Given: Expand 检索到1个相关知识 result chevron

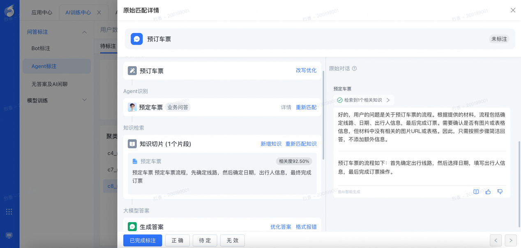Looking at the screenshot, I should [x=388, y=100].
